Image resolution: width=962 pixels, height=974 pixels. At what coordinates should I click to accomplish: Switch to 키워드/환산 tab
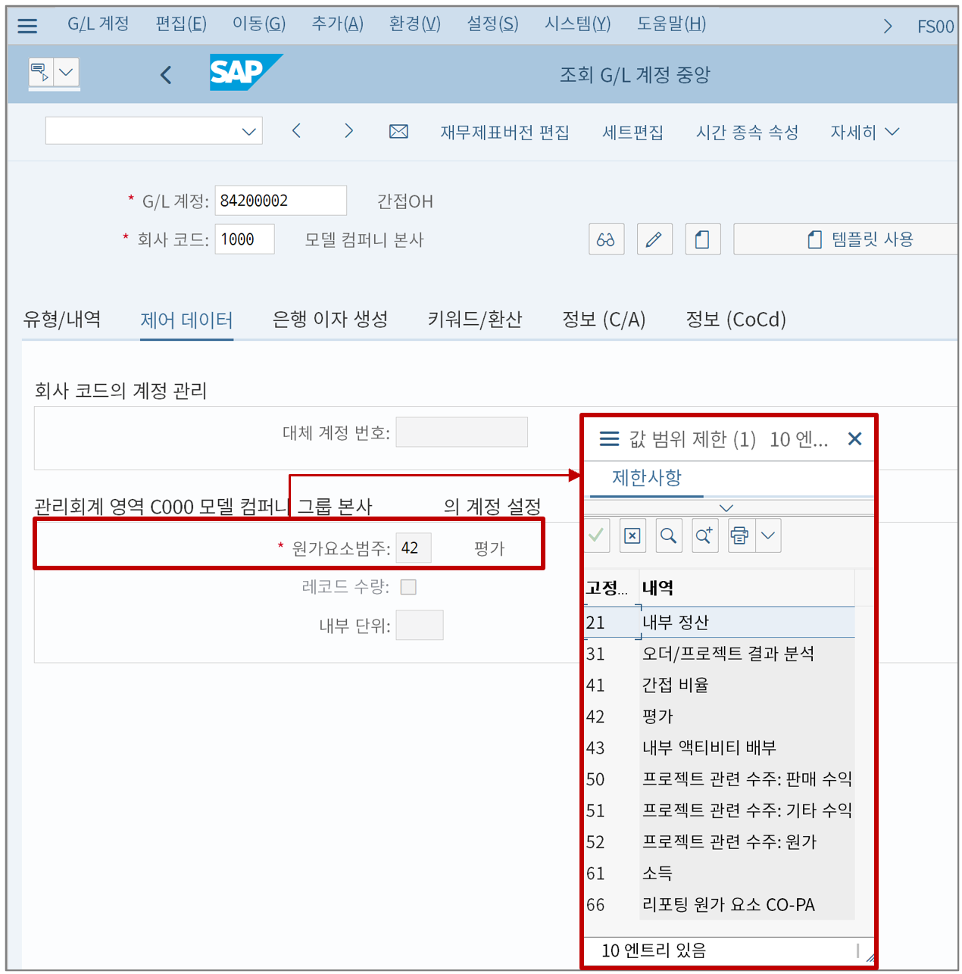[475, 320]
